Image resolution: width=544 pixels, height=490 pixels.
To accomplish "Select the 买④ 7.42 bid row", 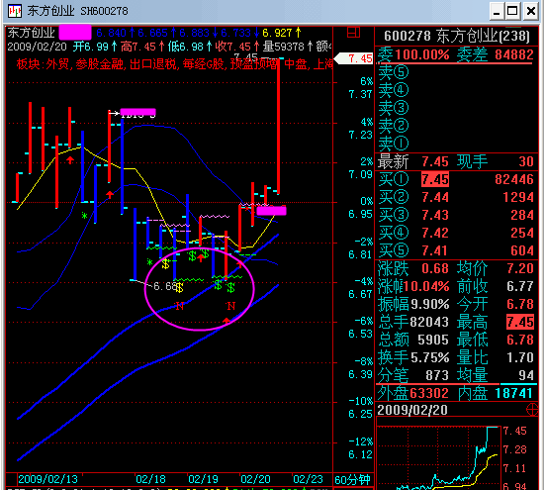I will [456, 233].
